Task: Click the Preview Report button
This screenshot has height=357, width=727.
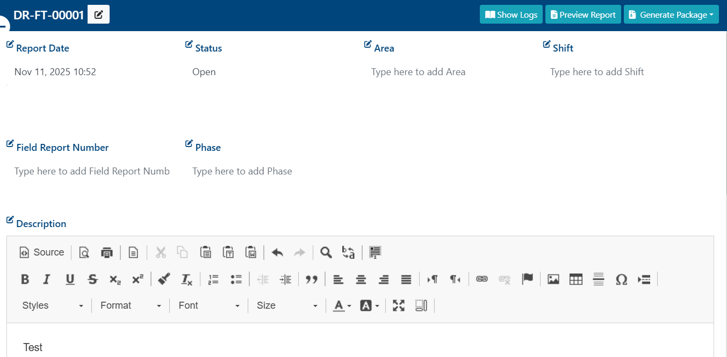Action: tap(583, 14)
